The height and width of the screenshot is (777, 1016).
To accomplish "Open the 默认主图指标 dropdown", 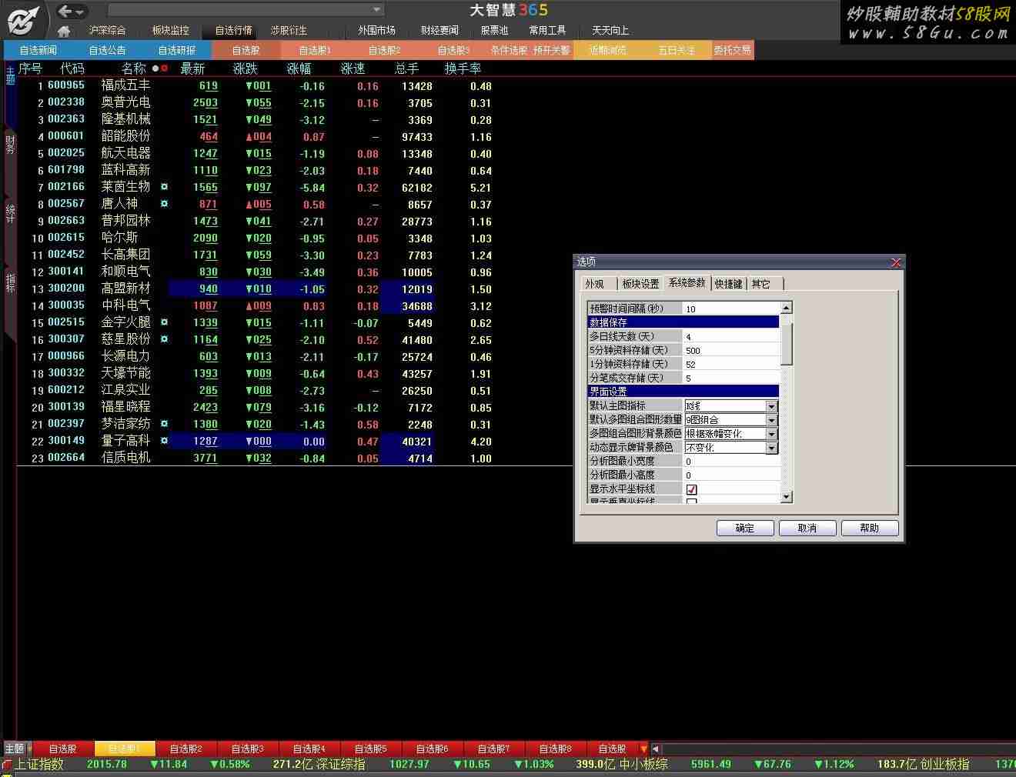I will (x=771, y=406).
